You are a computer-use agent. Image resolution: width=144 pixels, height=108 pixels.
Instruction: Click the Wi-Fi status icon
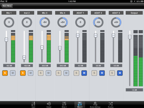tap(6, 1)
